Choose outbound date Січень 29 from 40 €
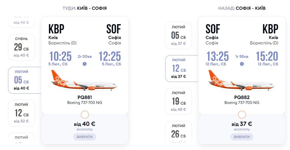 click(x=22, y=47)
